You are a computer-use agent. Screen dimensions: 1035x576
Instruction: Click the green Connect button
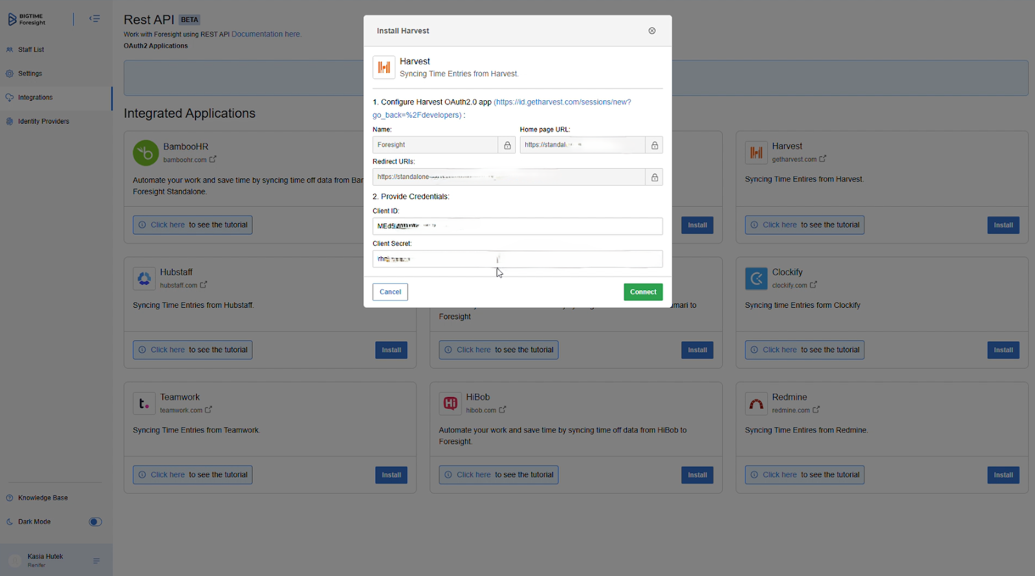coord(643,292)
